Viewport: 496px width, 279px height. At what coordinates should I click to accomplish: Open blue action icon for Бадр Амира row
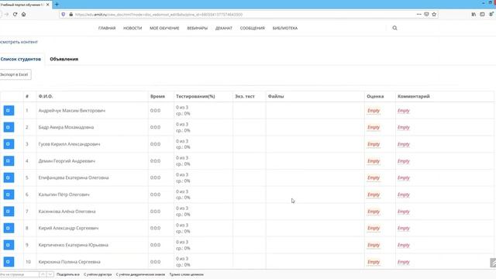9,127
